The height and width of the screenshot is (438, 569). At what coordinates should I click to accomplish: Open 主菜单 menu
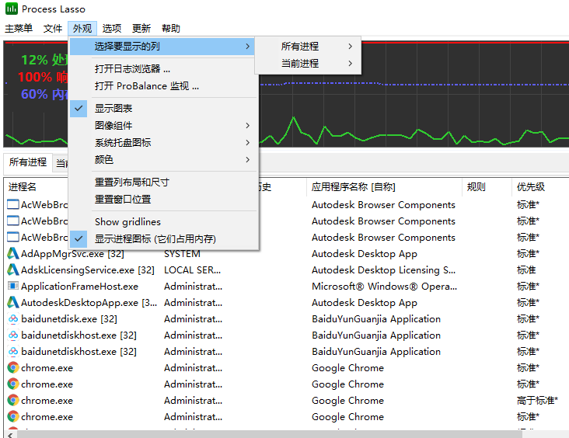tap(19, 28)
